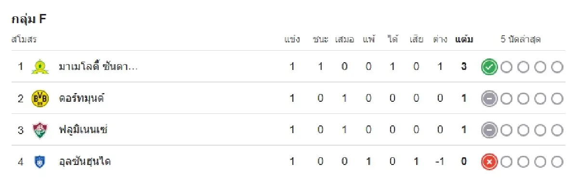Click the green win checkmark for Mamelodi
578x191 pixels.
[x=489, y=67]
